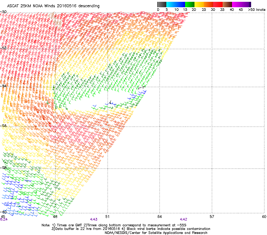Click the legend tick label '30'
The image size is (267, 235).
click(x=213, y=10)
